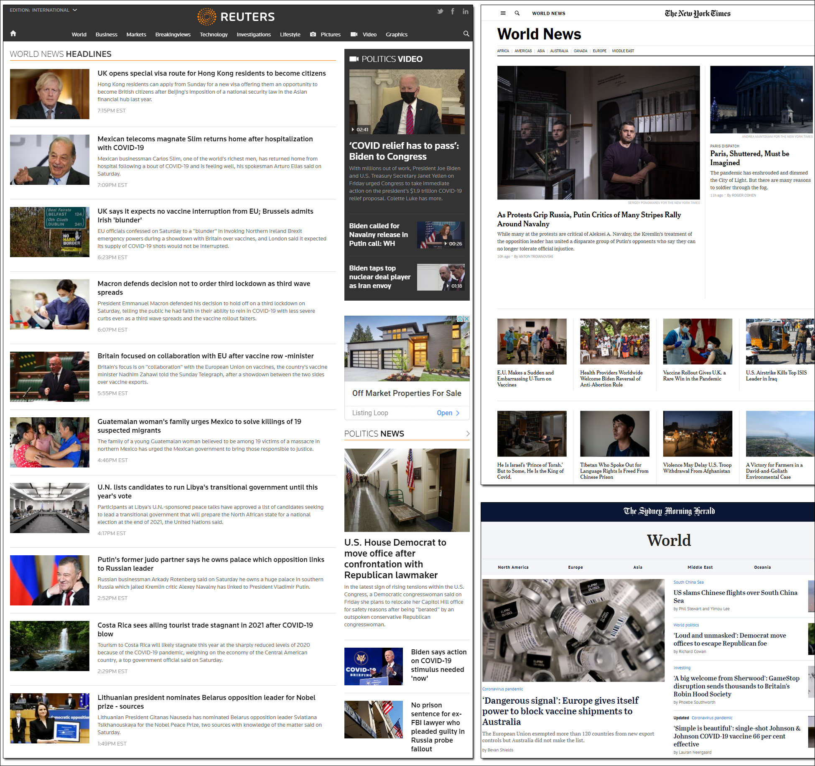Click the vaccine vials photo in SMH

pyautogui.click(x=573, y=630)
